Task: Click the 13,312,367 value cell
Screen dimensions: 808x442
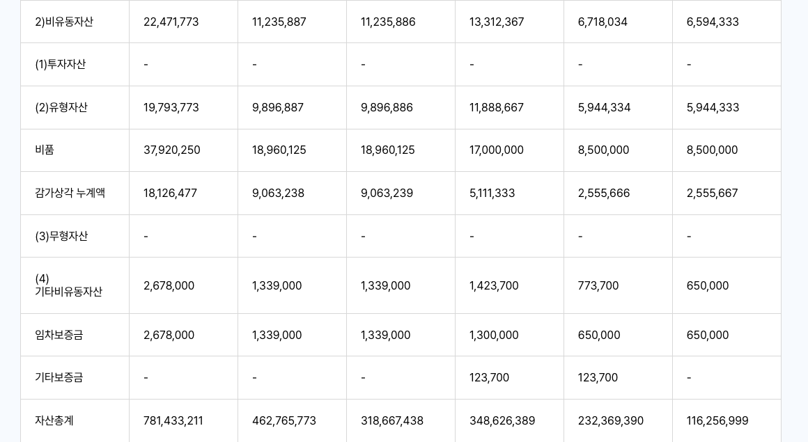Action: (496, 22)
